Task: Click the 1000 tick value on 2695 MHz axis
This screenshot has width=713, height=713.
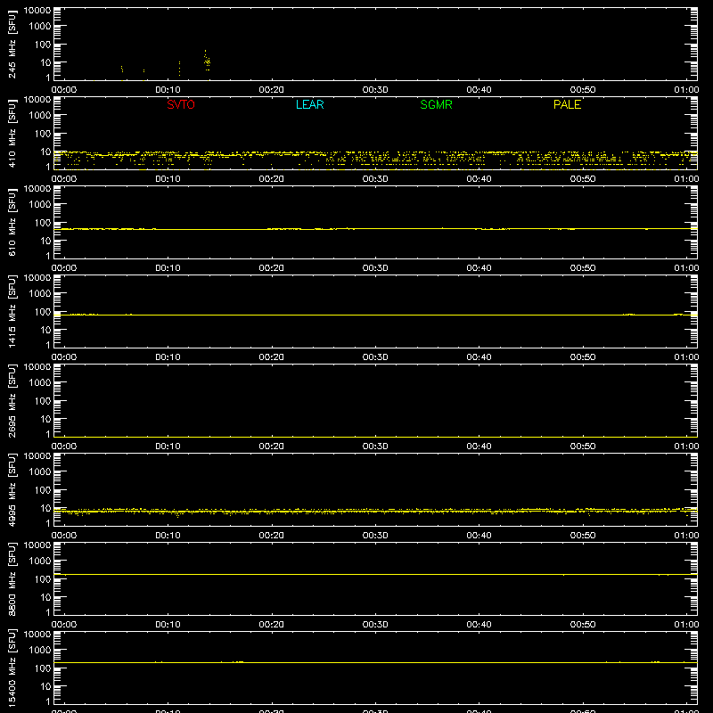Action: click(x=40, y=383)
